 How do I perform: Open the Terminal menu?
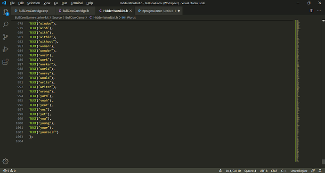click(77, 3)
